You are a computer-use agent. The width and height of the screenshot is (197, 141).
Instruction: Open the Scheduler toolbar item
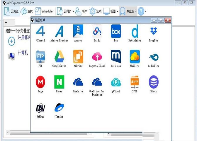pos(44,11)
